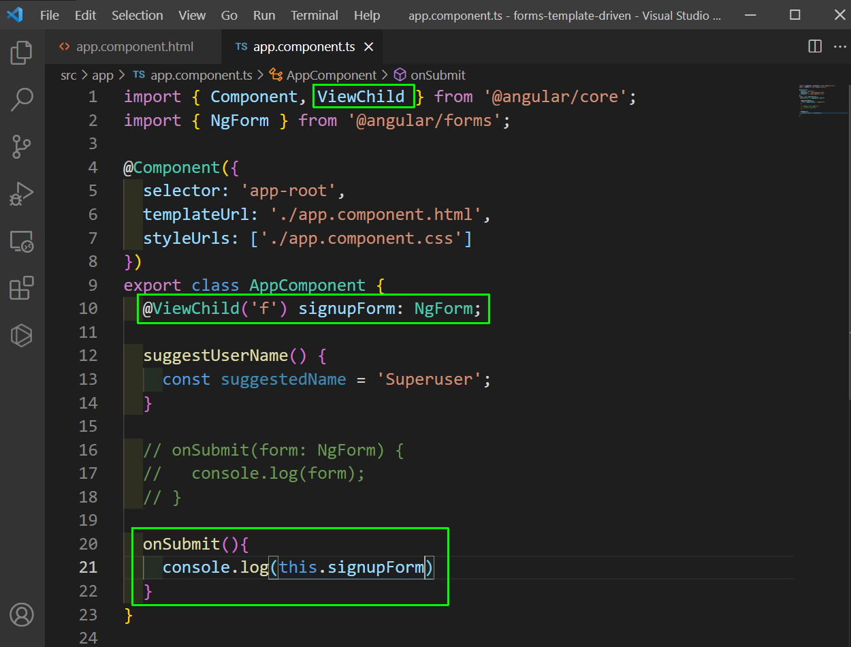Click the '@angular/forms' string
Image resolution: width=851 pixels, height=647 pixels.
pyautogui.click(x=424, y=121)
